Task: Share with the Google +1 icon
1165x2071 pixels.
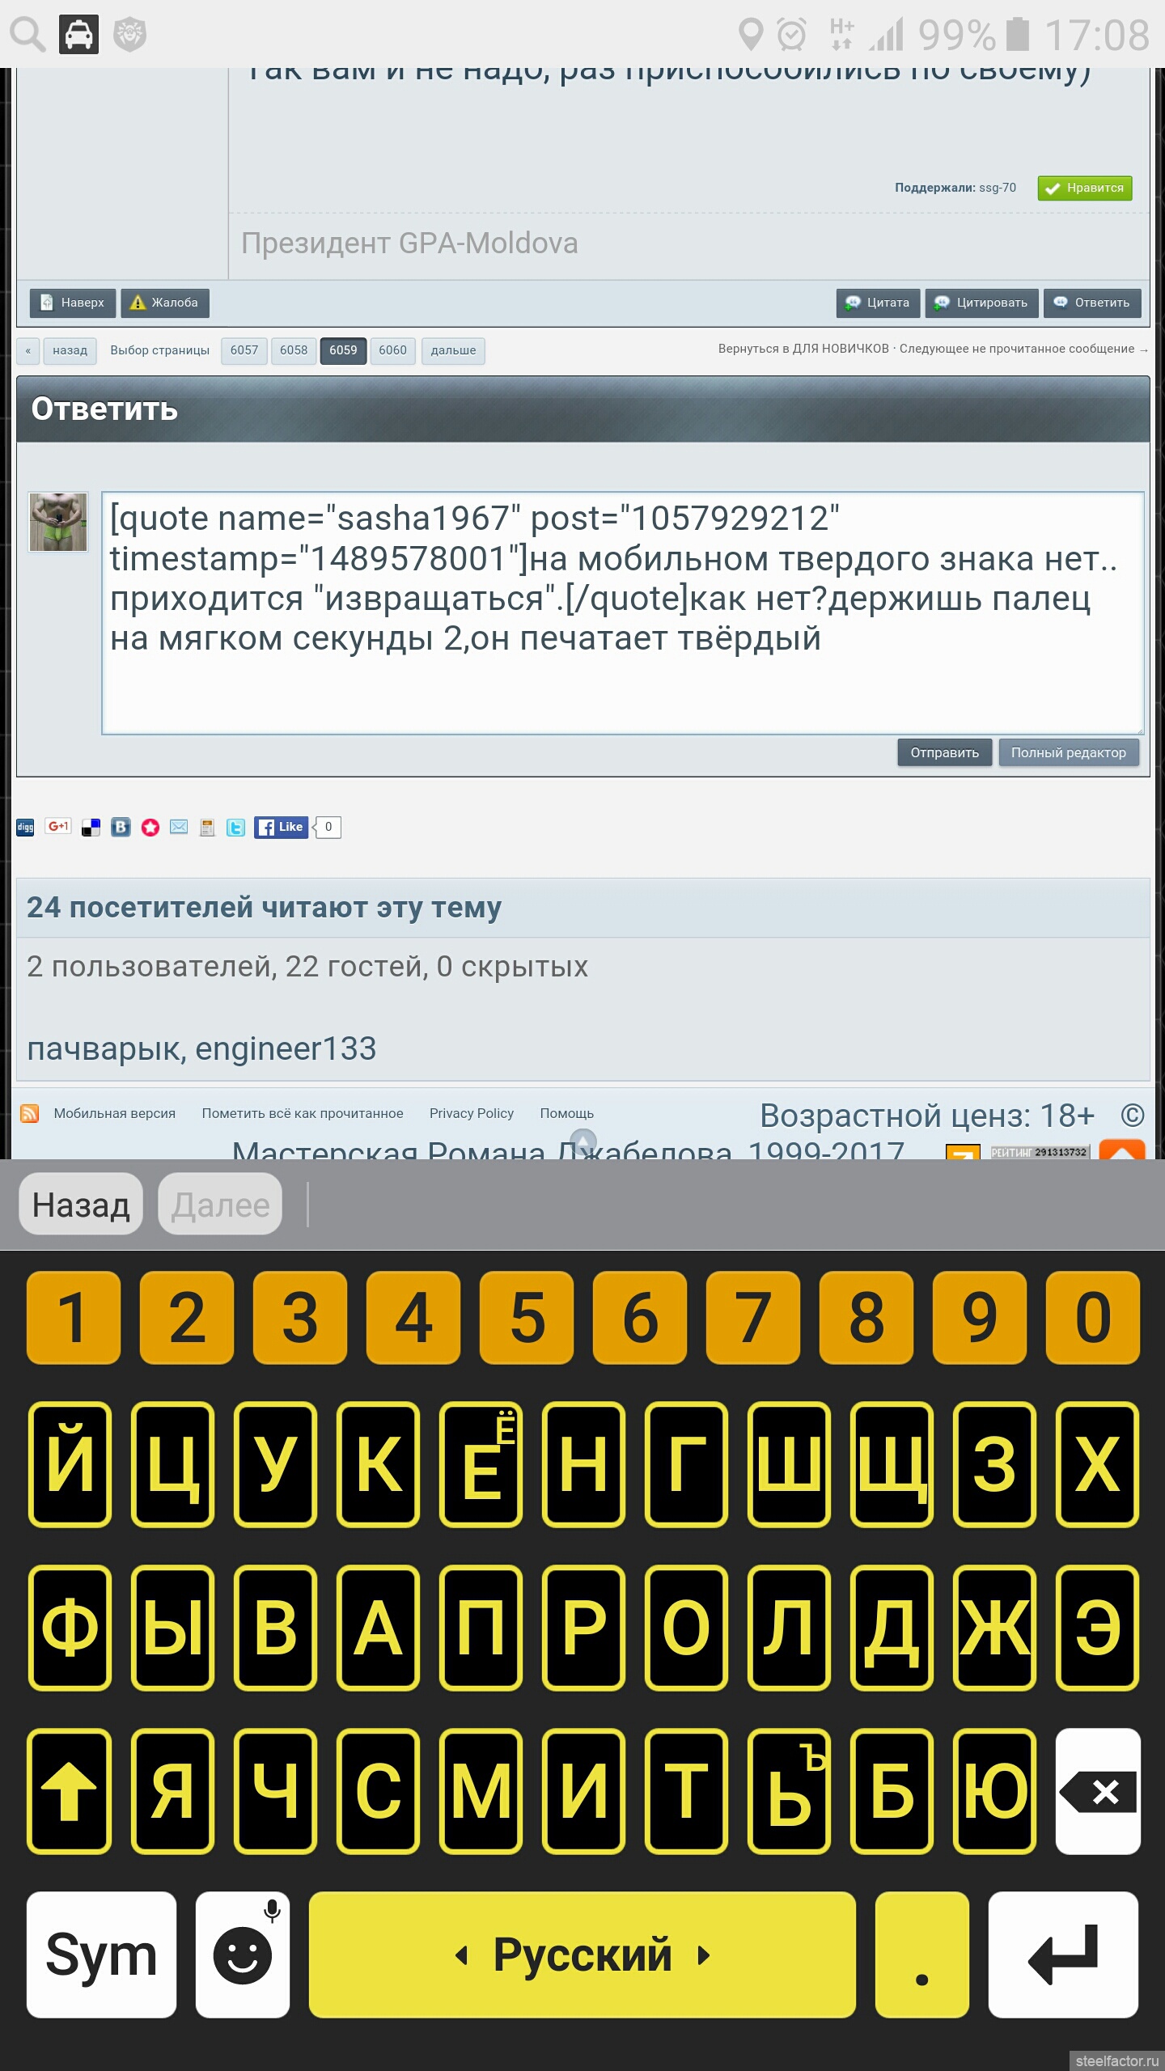Action: (x=57, y=826)
